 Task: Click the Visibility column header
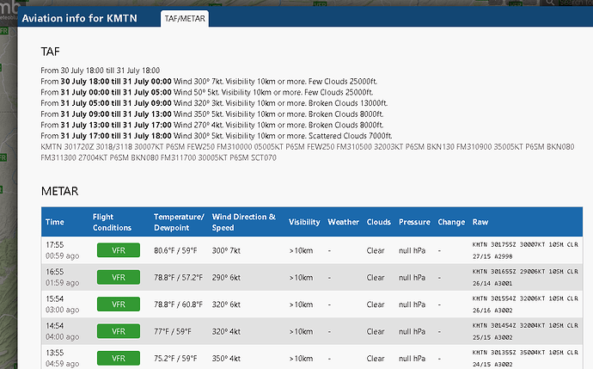(x=304, y=222)
